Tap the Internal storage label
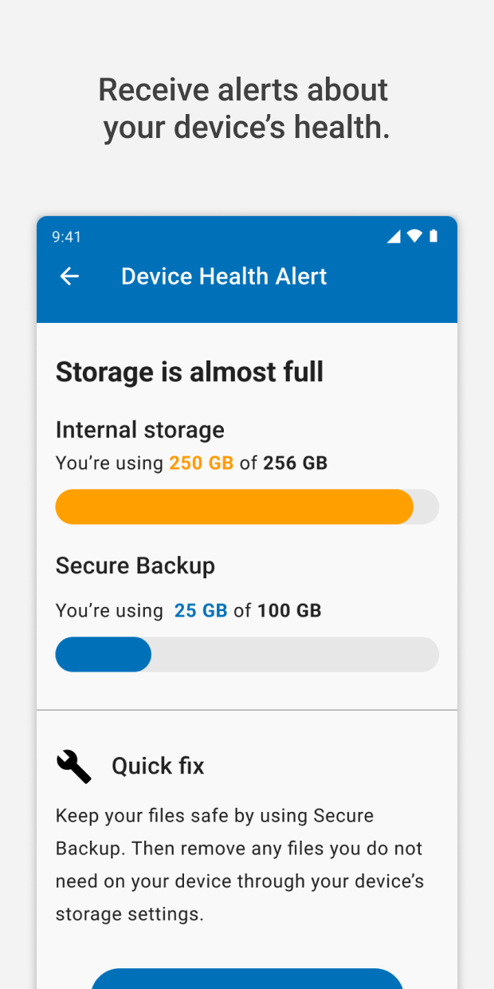 coord(140,430)
